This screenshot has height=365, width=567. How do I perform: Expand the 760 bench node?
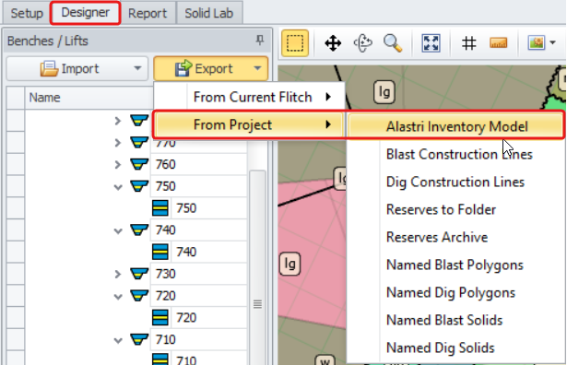point(118,165)
